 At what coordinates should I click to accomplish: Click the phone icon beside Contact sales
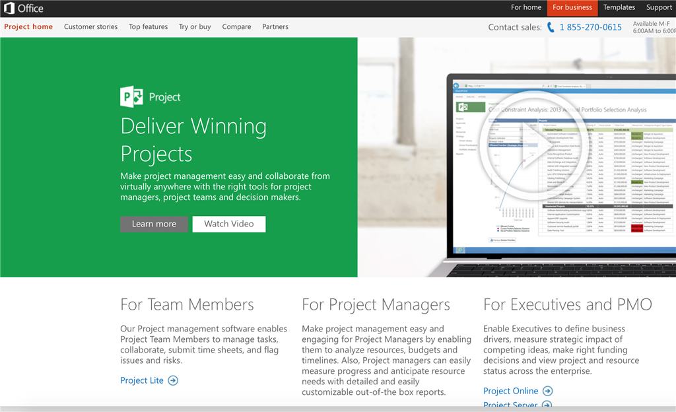(551, 27)
